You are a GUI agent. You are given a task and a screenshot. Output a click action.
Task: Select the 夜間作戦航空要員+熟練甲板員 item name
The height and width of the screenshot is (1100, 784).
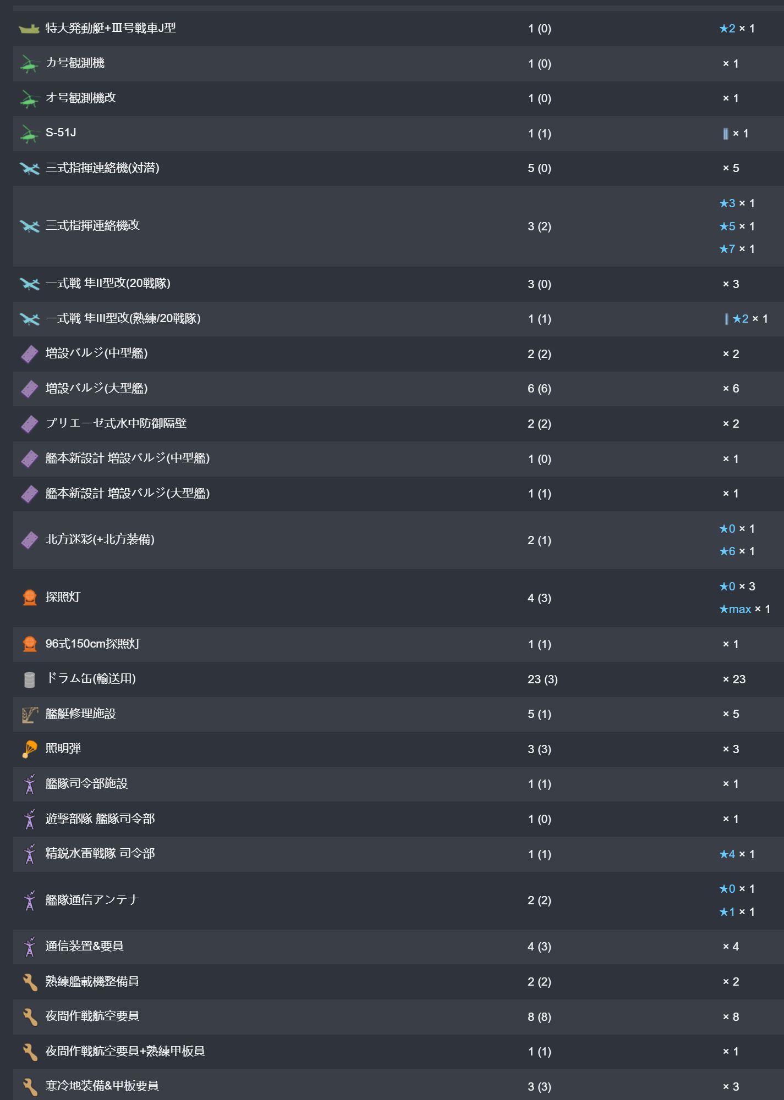[125, 1051]
